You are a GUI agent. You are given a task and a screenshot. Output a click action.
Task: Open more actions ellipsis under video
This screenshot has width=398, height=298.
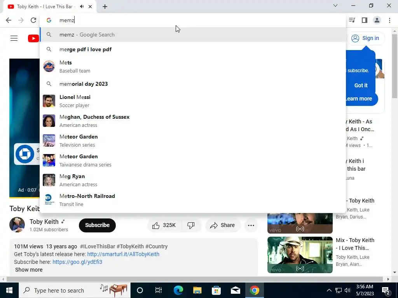pos(251,225)
